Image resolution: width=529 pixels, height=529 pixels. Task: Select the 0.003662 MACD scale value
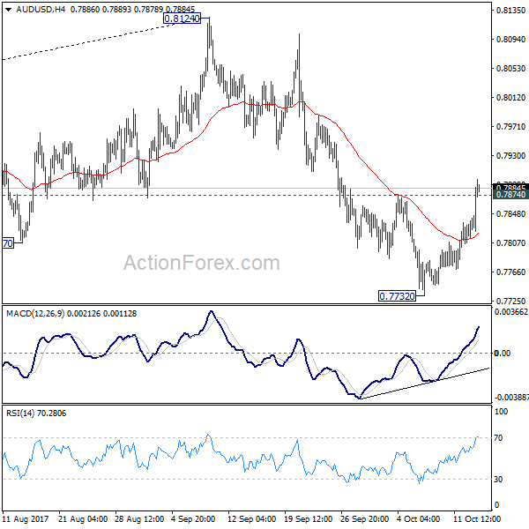[511, 312]
